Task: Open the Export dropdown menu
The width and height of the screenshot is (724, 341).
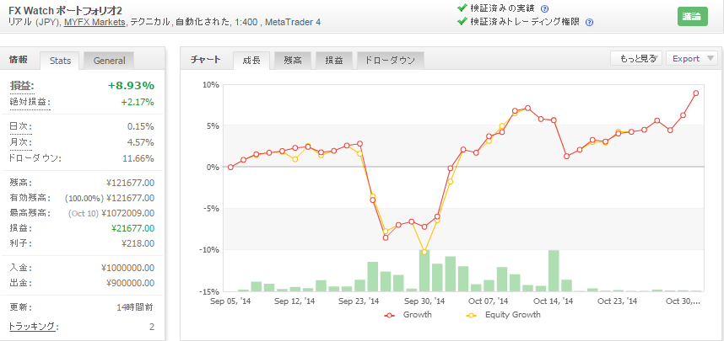Action: tap(692, 59)
